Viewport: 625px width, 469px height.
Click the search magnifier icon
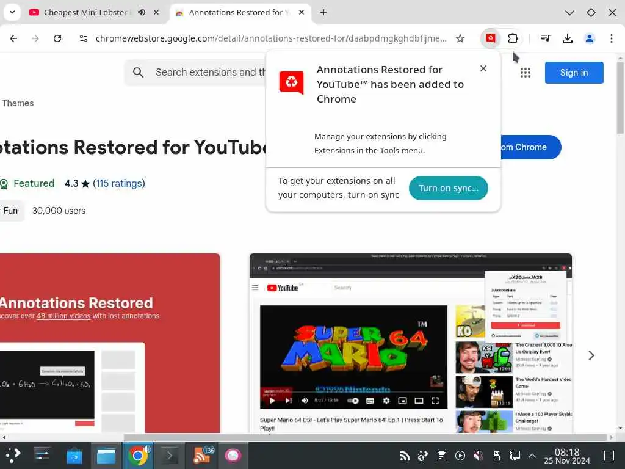[x=138, y=72]
